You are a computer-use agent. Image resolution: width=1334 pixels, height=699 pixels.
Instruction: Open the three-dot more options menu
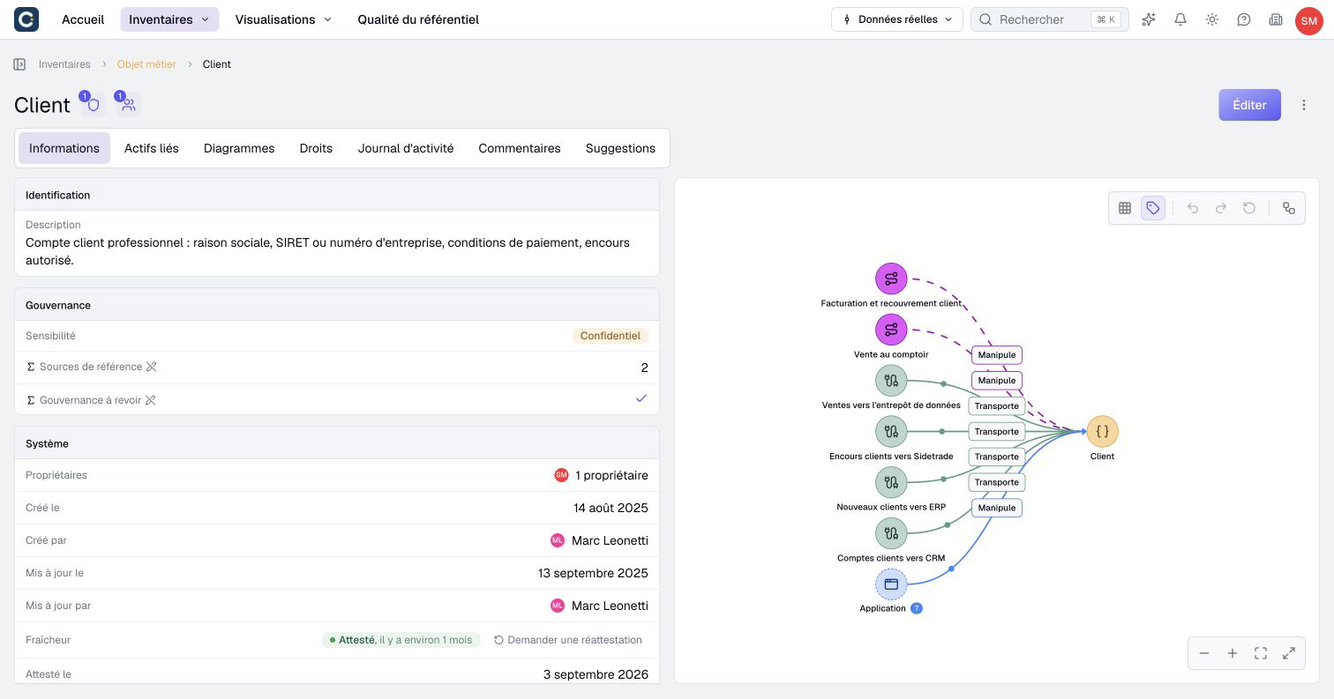coord(1304,105)
